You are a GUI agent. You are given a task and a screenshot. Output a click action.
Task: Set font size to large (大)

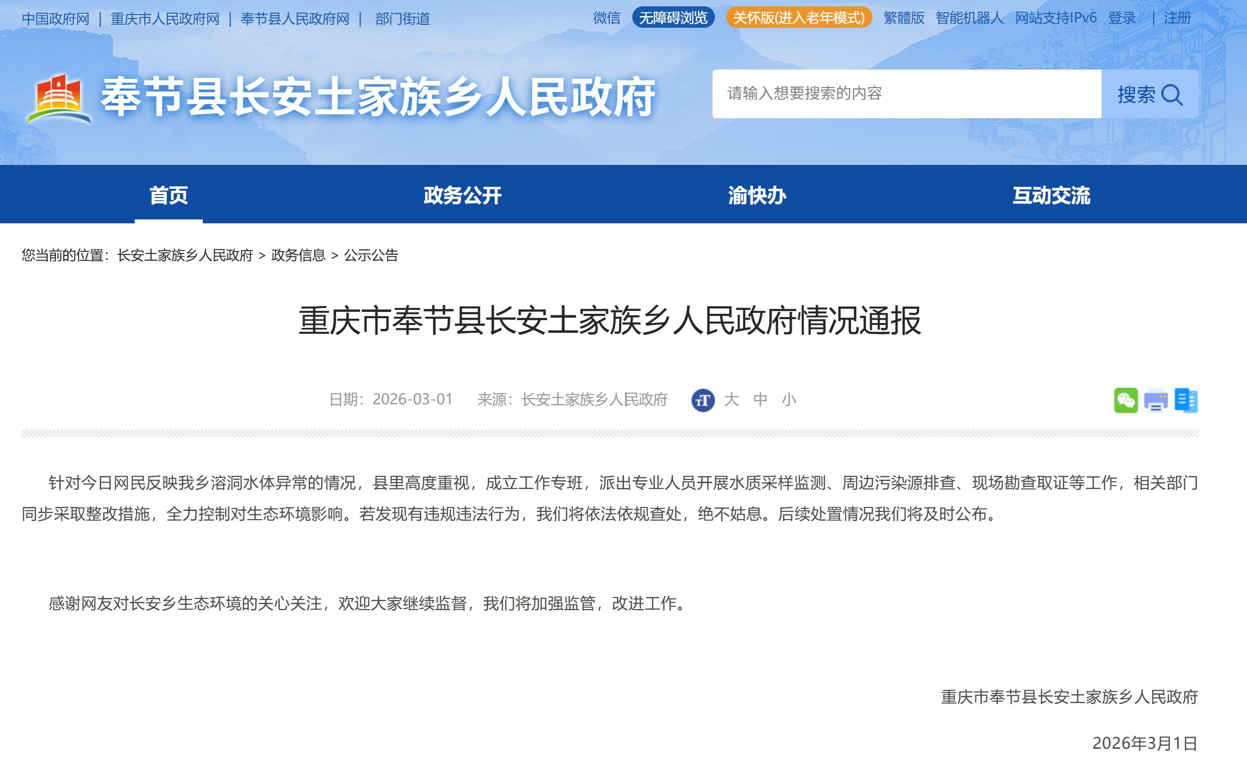click(731, 399)
